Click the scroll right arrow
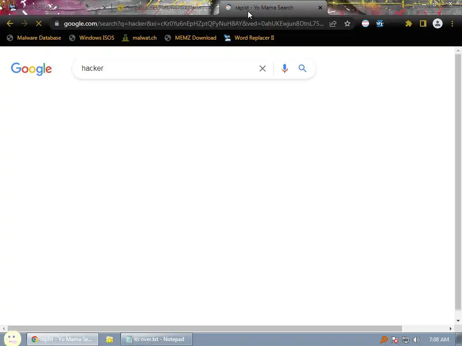462x346 pixels. click(x=451, y=328)
